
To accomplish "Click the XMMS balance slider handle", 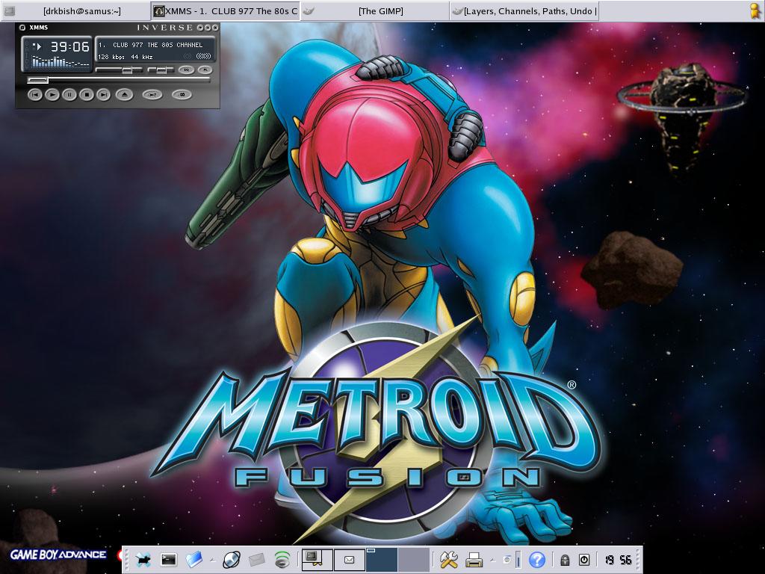I will (x=160, y=70).
